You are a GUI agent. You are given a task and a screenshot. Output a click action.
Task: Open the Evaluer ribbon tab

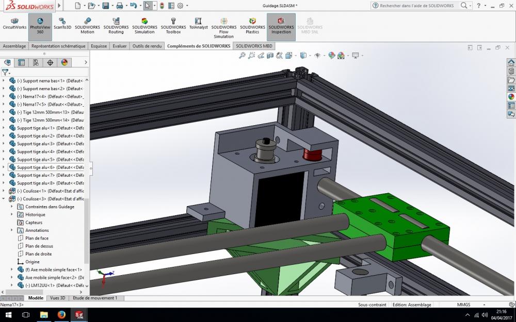[119, 46]
